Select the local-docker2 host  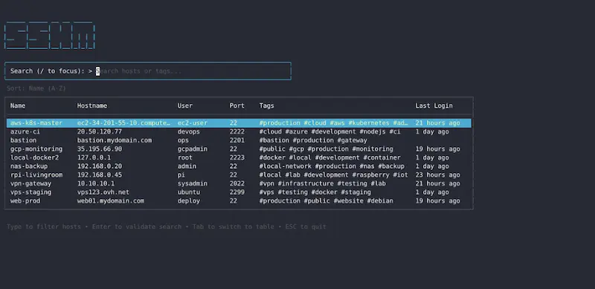tap(34, 158)
